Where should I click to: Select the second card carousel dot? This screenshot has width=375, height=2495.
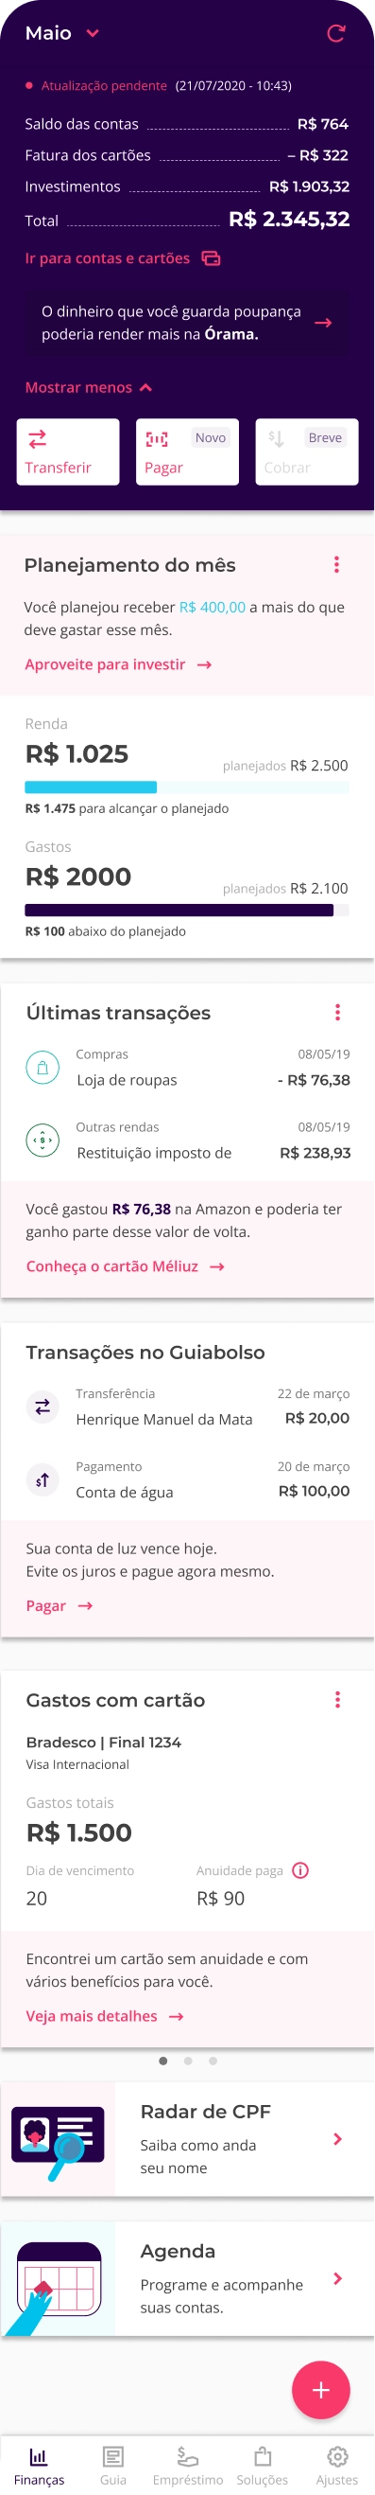coord(187,2061)
